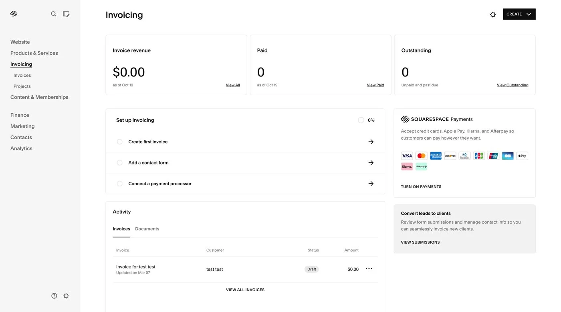Image resolution: width=561 pixels, height=312 pixels.
Task: Click the Squarespace logo icon
Action: coord(13,13)
